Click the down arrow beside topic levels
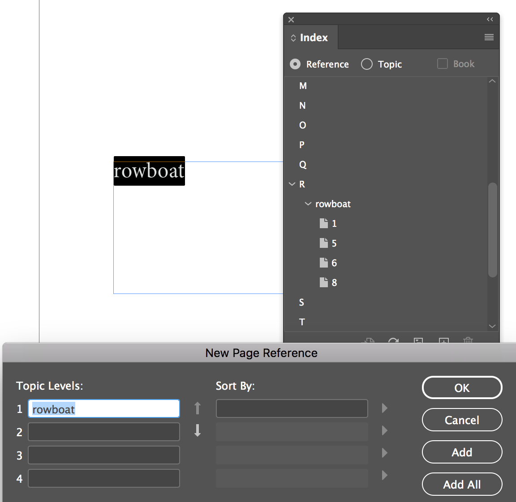This screenshot has width=516, height=502. click(x=197, y=431)
